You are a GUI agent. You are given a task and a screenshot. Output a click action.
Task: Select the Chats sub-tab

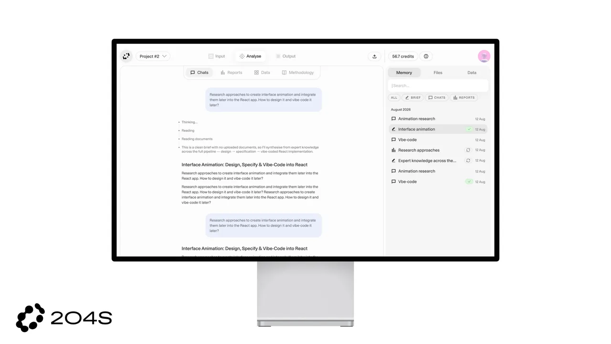200,73
